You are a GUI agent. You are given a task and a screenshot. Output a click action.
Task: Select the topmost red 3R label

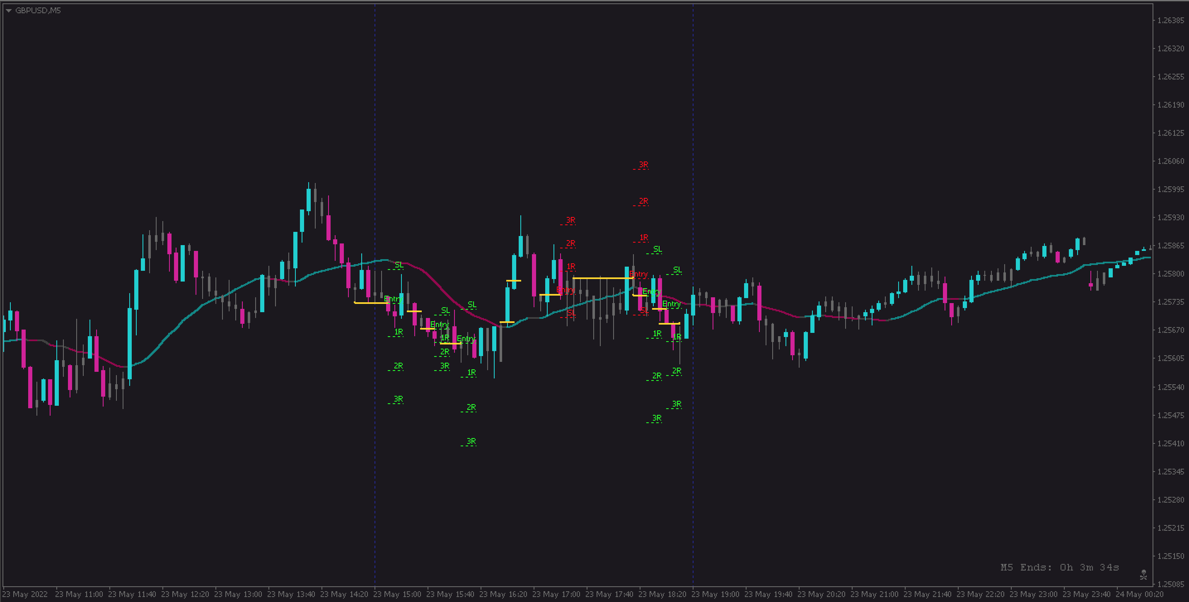pyautogui.click(x=643, y=165)
